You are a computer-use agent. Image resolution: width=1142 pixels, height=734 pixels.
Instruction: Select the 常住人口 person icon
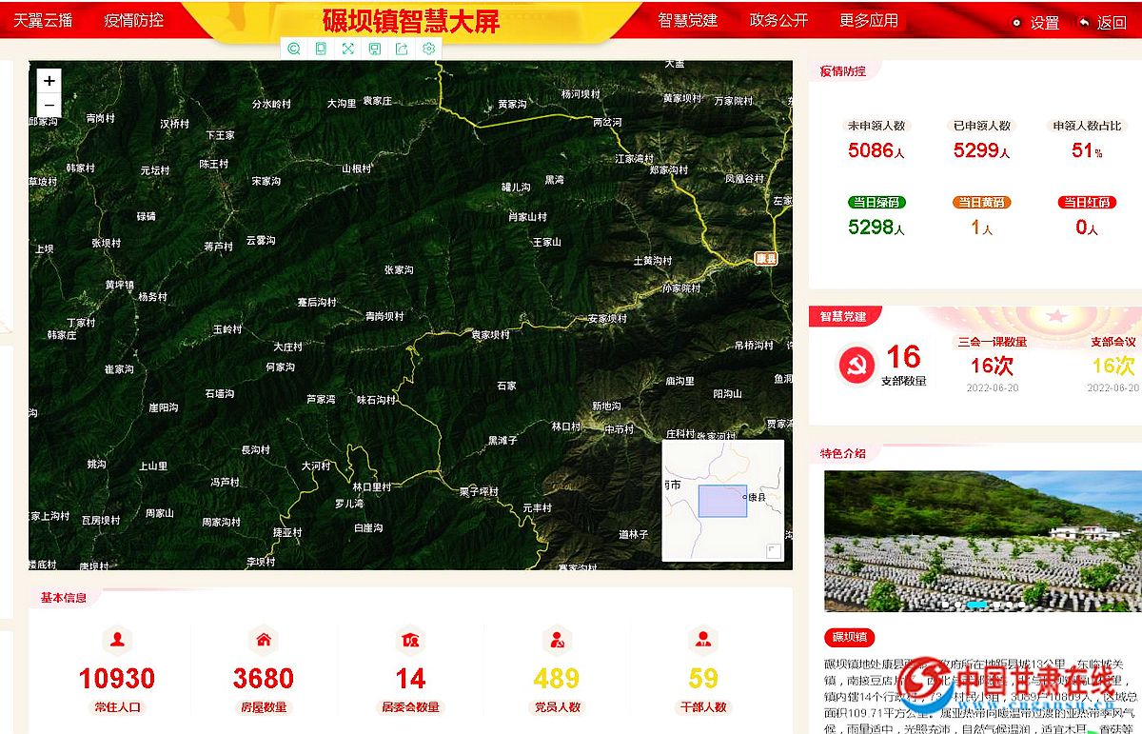(x=117, y=640)
